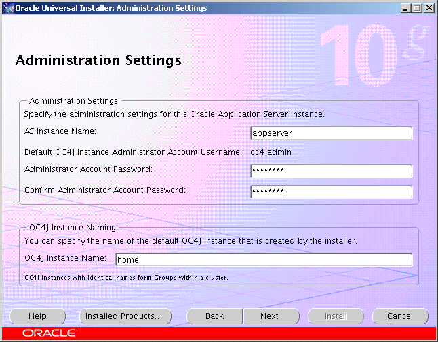
Task: Go Back to the previous installer step
Action: pos(214,316)
